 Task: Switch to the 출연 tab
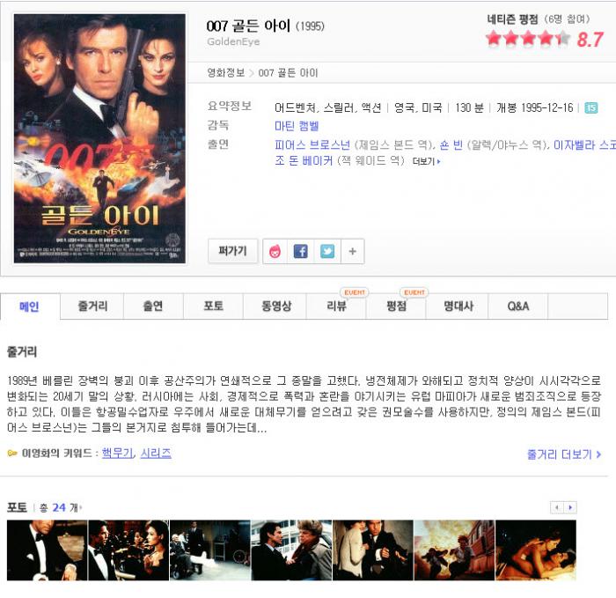[x=153, y=306]
